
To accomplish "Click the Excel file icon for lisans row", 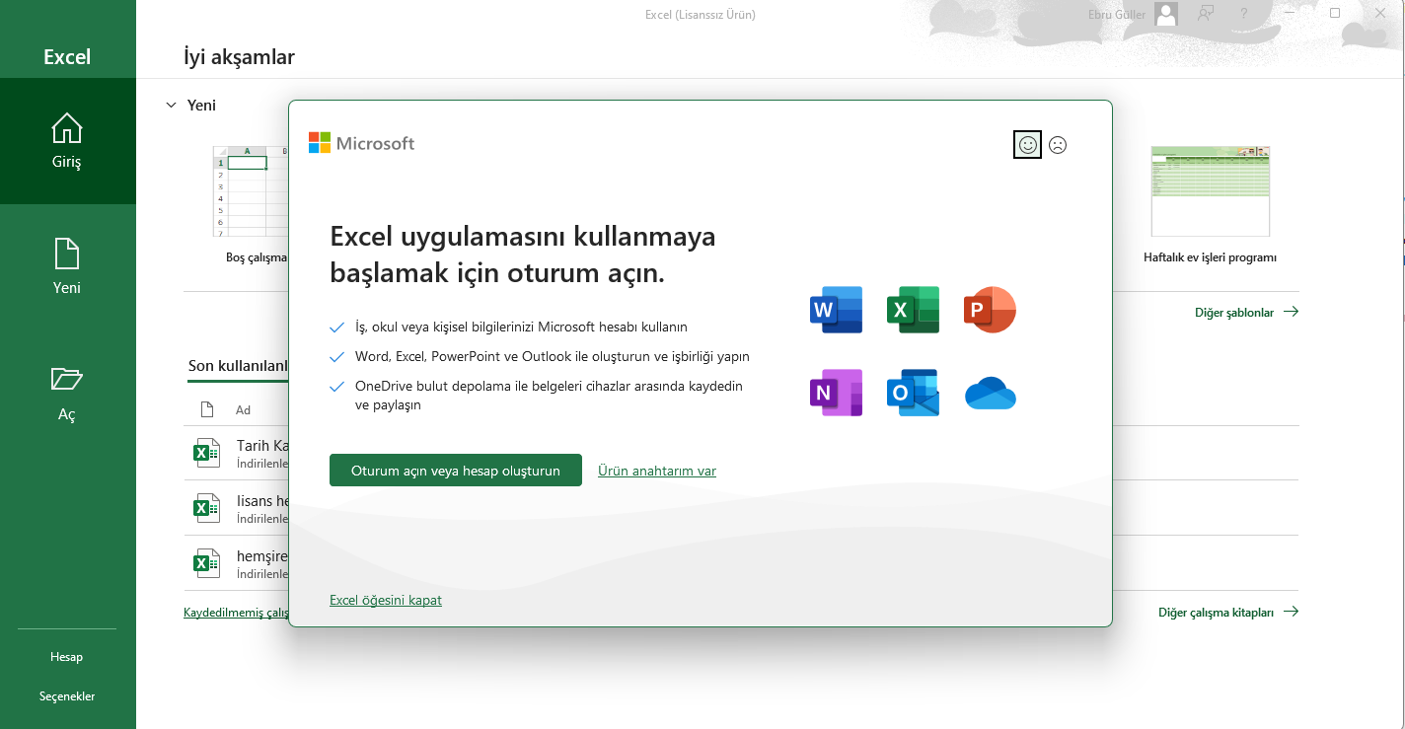I will (x=206, y=508).
